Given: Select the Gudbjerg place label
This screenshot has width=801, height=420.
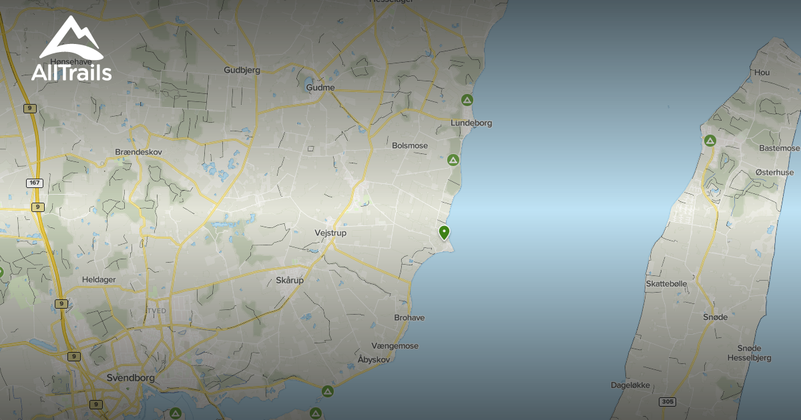Looking at the screenshot, I should pos(242,70).
